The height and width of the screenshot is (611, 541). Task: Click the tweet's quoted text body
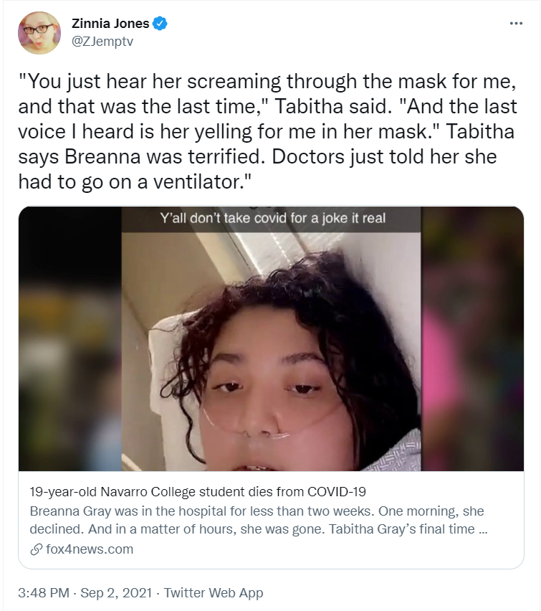pyautogui.click(x=267, y=131)
